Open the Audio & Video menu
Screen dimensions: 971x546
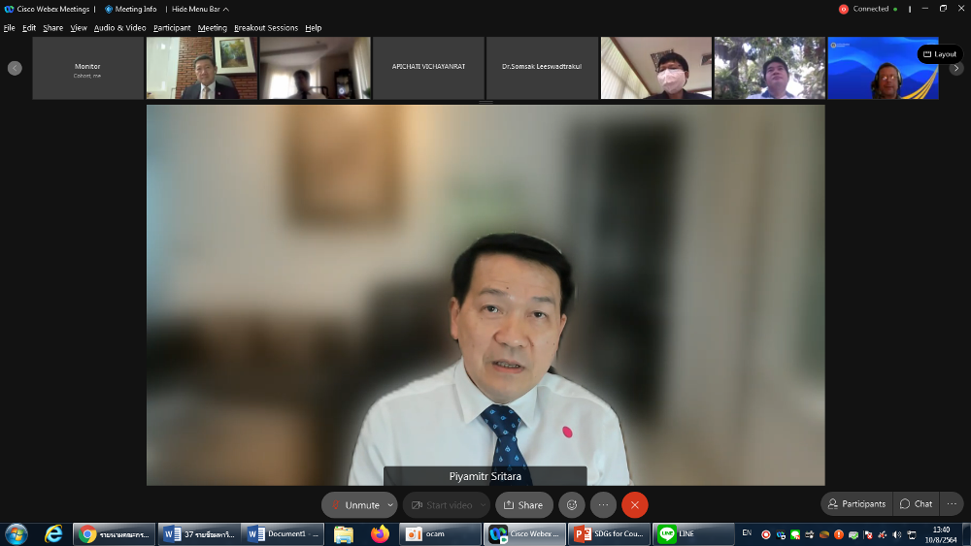pos(119,28)
